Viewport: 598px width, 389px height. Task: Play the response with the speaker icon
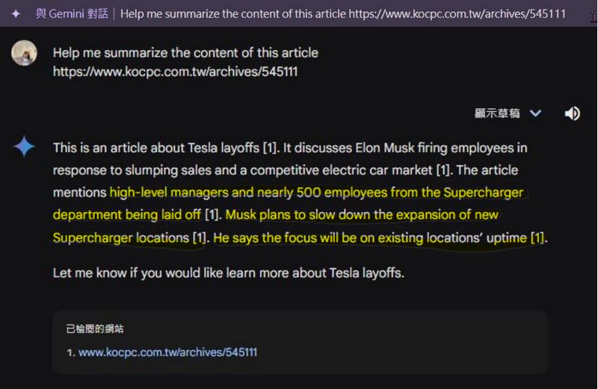[x=572, y=113]
